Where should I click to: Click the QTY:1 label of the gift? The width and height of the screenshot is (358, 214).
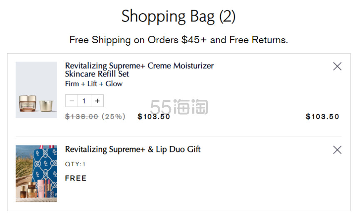pyautogui.click(x=75, y=164)
